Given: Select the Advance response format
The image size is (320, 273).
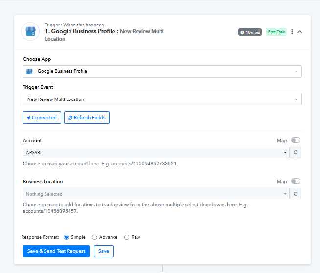Looking at the screenshot, I should 94,237.
